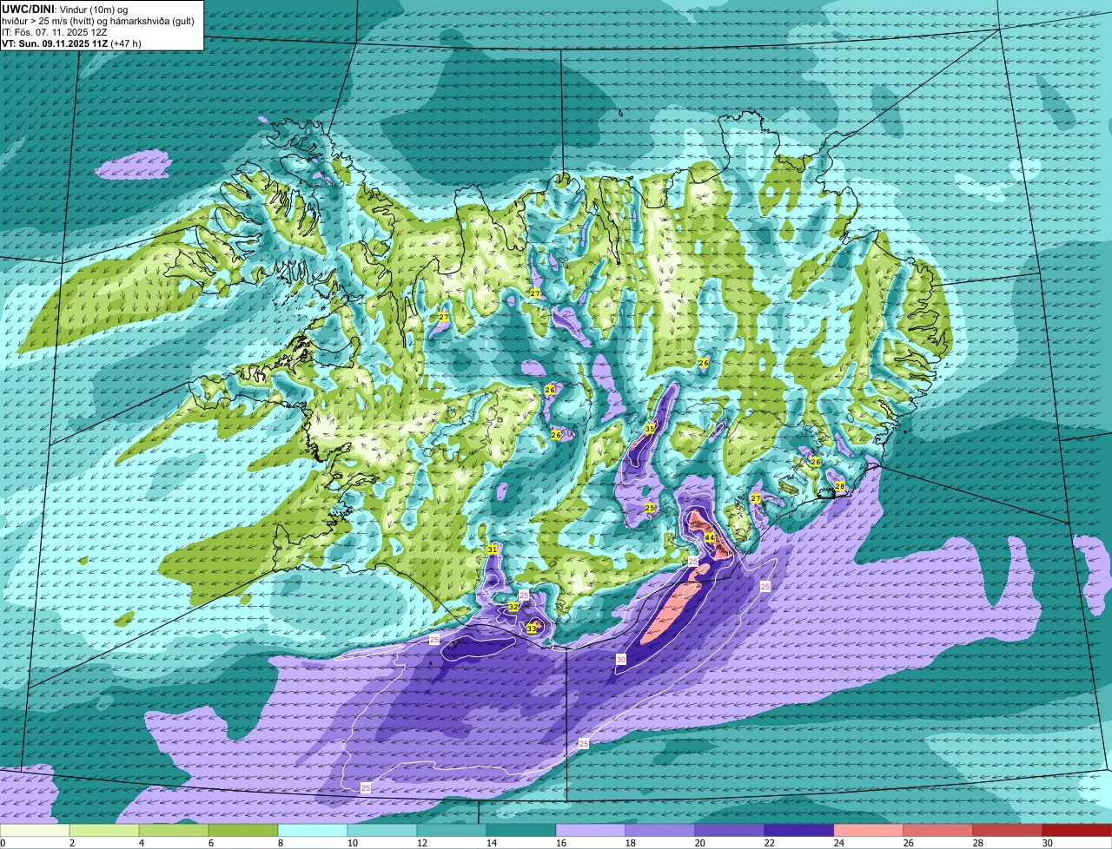
Task: Click the 14–16 m/s dark teal legend swatch
Action: [521, 830]
